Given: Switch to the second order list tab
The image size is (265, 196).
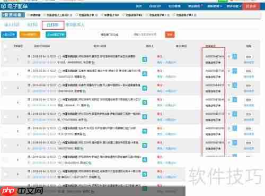Looking at the screenshot, I should click(x=33, y=24).
